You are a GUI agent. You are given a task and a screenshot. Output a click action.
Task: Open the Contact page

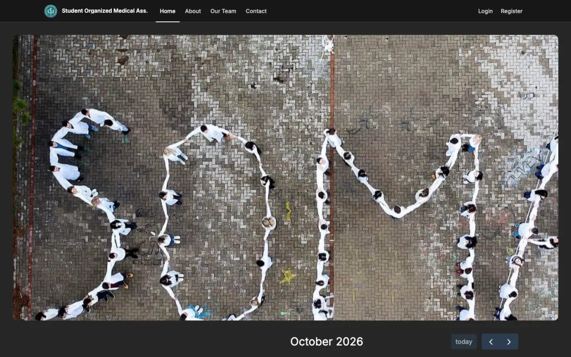[x=256, y=11]
